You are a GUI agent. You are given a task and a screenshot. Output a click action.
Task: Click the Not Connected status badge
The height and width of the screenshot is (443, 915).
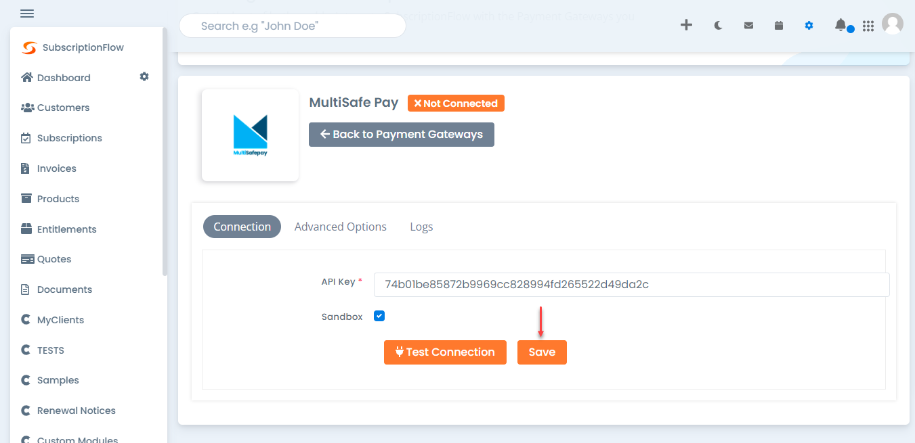(456, 103)
